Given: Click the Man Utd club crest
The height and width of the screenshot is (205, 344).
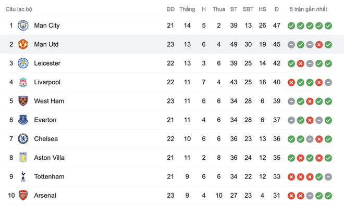Looking at the screenshot, I should pyautogui.click(x=23, y=44).
